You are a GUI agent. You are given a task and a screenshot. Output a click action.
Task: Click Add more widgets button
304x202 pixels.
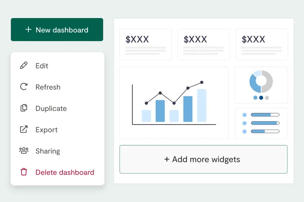[x=203, y=159]
